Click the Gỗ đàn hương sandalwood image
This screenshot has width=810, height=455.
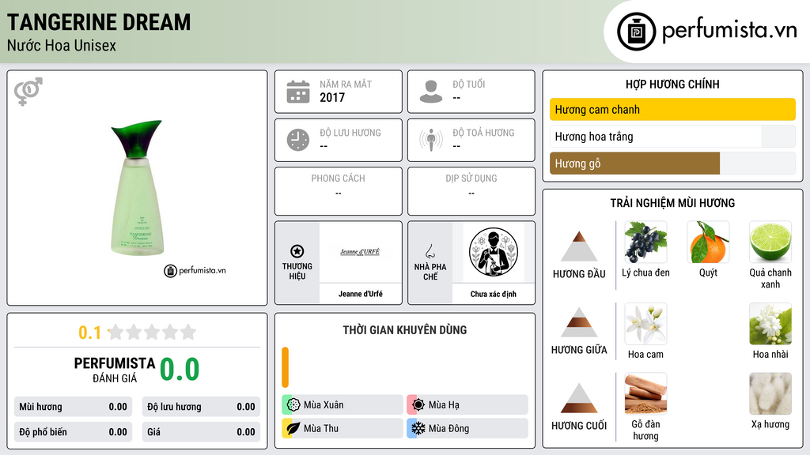click(645, 393)
